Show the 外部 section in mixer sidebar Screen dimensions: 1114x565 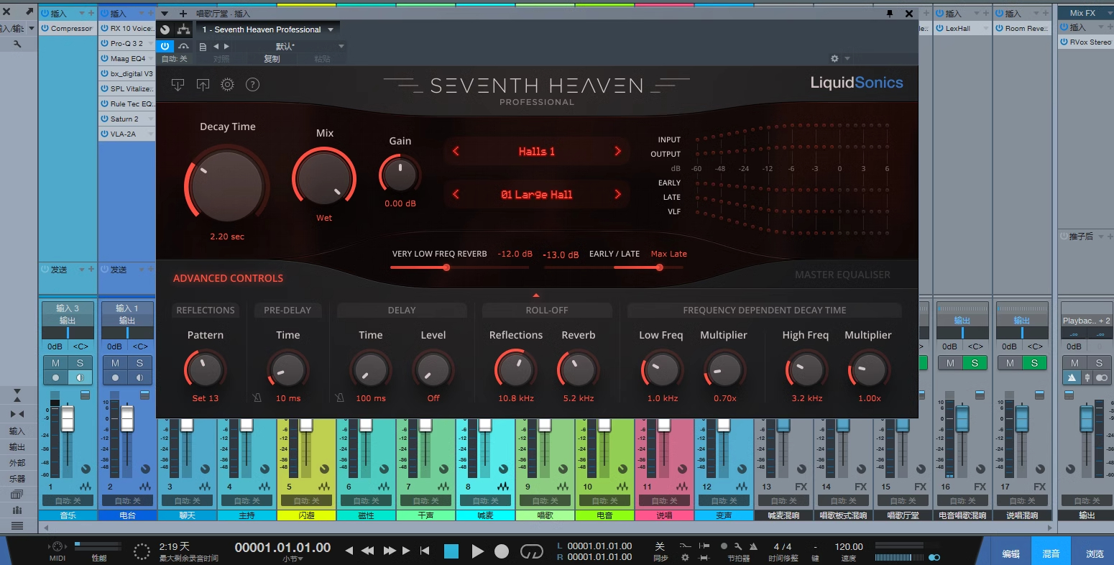click(17, 463)
